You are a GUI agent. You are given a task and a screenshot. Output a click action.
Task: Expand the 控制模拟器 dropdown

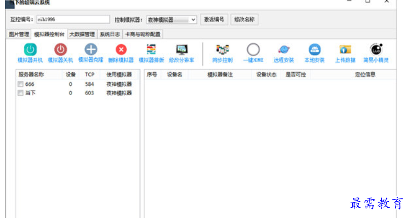tap(193, 20)
